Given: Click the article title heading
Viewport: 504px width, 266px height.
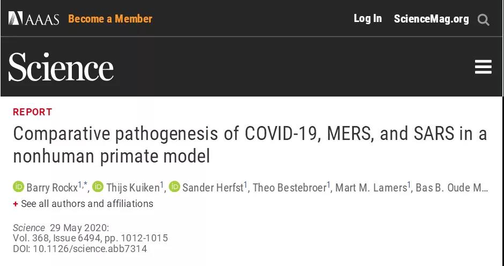Looking at the screenshot, I should pyautogui.click(x=249, y=145).
